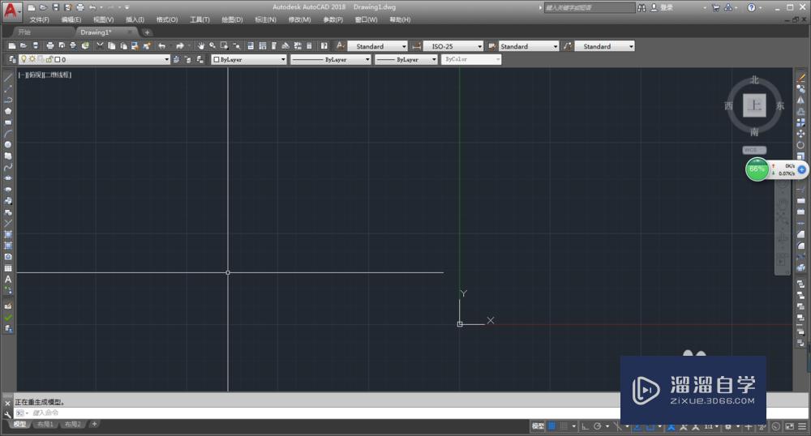The height and width of the screenshot is (436, 811).
Task: Select the Mirror tool in modify toolbar
Action: click(800, 100)
